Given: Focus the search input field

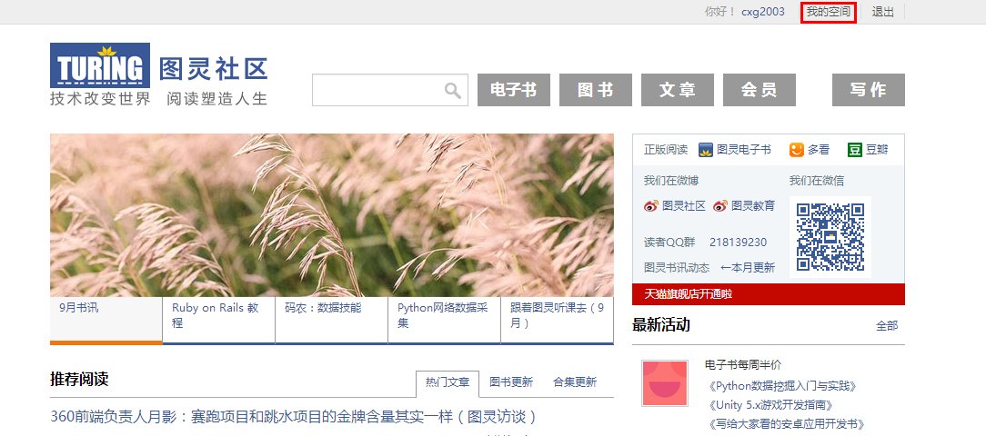Looking at the screenshot, I should 390,90.
